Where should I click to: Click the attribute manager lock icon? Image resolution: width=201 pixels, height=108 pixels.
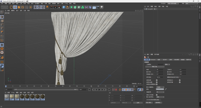[x=193, y=54]
